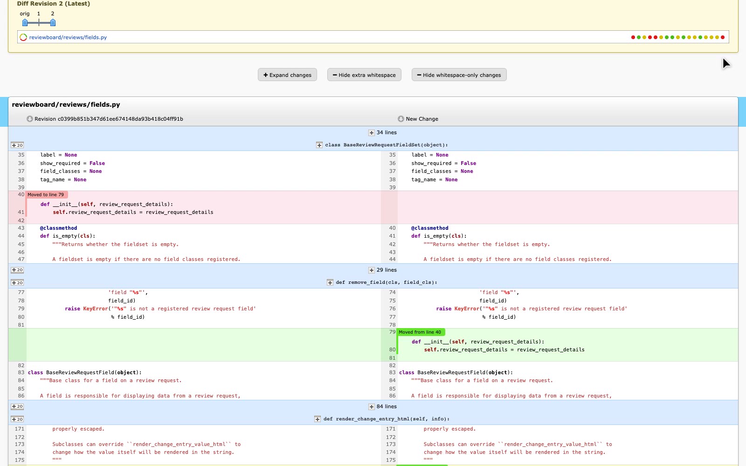Select revision 1 label on diff slider
Image resolution: width=746 pixels, height=466 pixels.
(39, 14)
